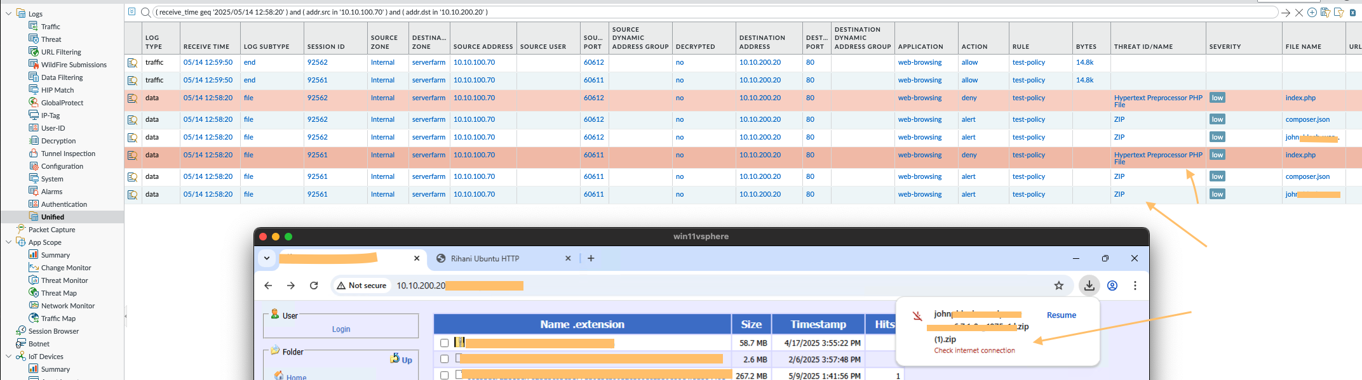This screenshot has width=1362, height=380.
Task: Select the 267.2 MB file checkbox
Action: (445, 376)
